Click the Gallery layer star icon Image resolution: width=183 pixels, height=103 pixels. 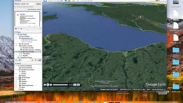20,83
